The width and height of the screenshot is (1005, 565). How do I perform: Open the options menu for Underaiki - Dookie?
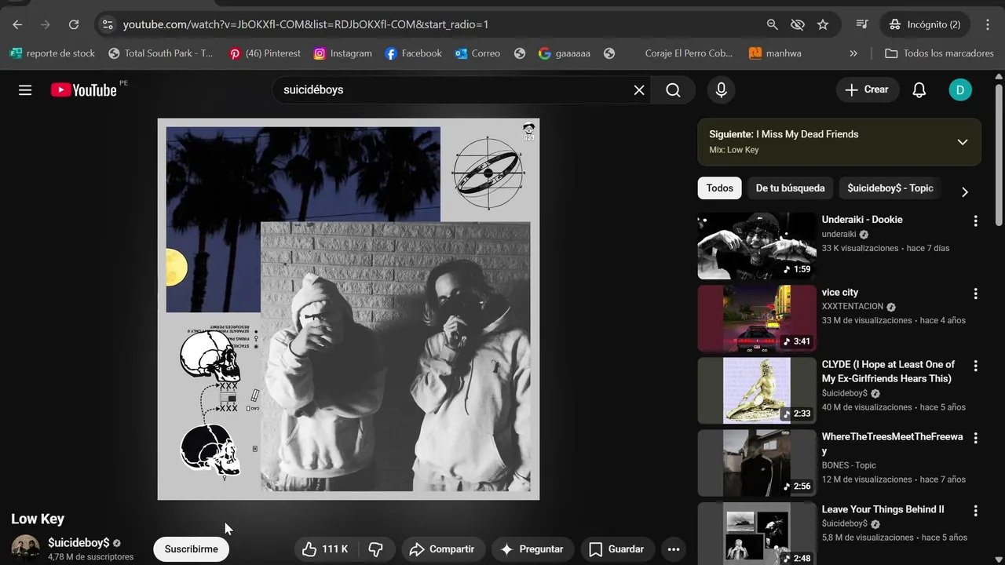(x=976, y=221)
